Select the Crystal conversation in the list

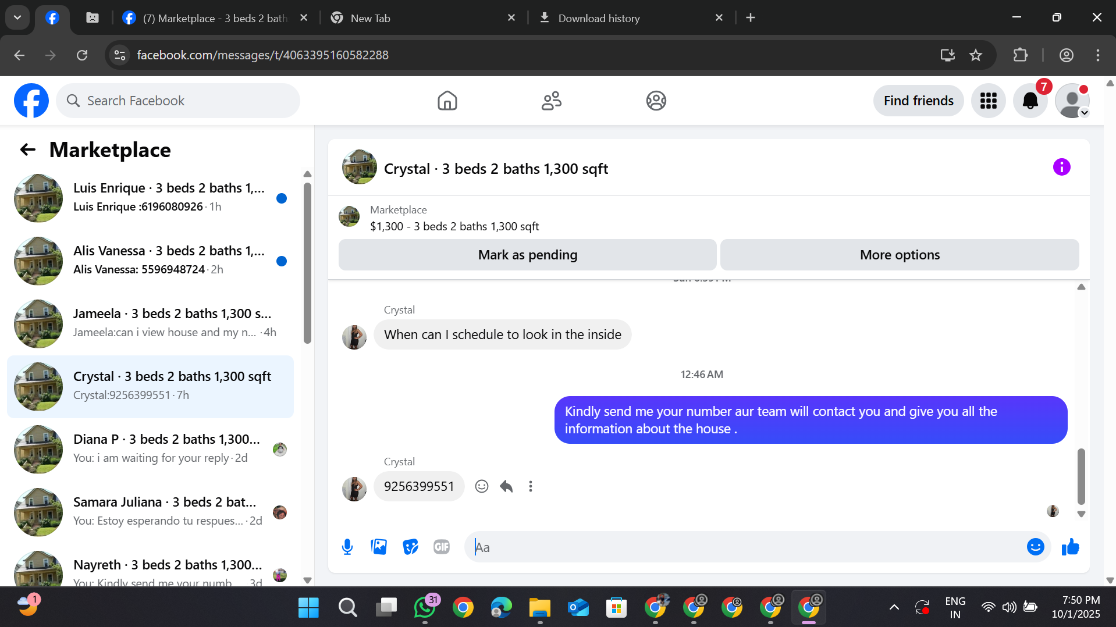(150, 386)
